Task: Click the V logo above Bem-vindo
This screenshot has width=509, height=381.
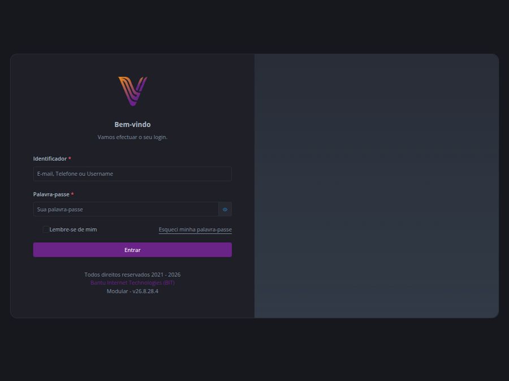Action: pos(132,91)
